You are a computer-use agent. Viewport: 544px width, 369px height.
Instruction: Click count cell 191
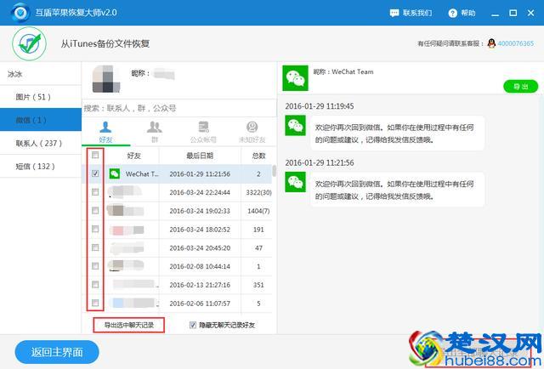coord(258,230)
